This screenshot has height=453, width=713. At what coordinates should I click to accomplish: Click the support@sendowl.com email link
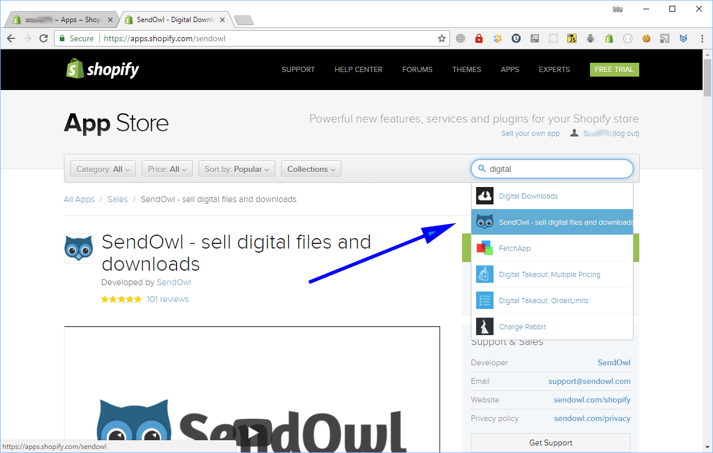(x=589, y=381)
